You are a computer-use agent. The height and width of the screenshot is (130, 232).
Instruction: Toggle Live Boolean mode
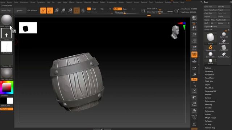pyautogui.click(x=32, y=10)
